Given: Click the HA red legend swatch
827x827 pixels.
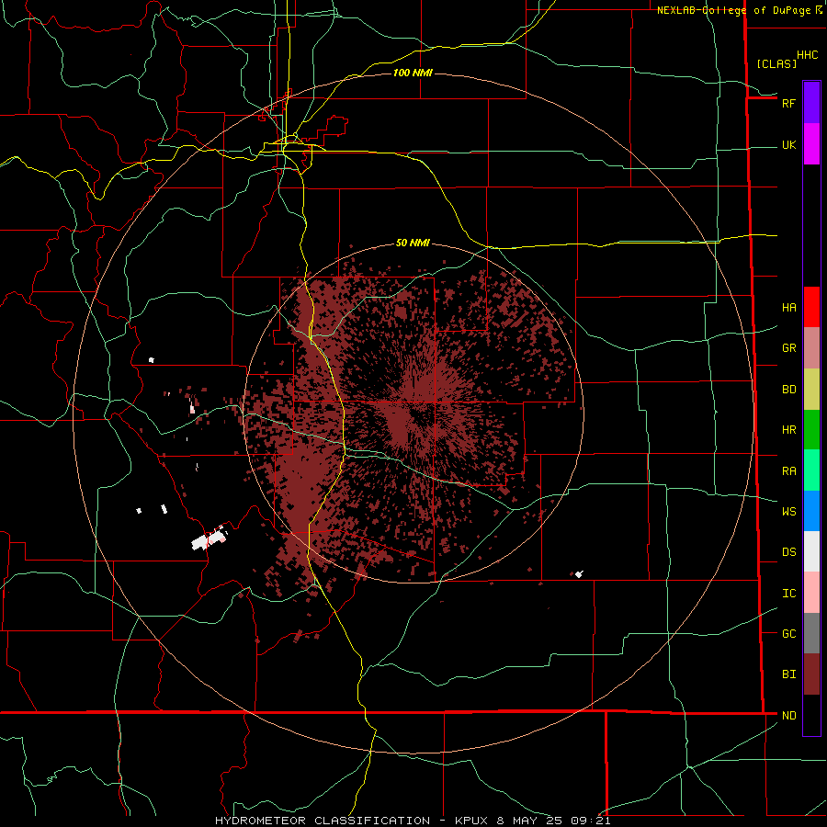Looking at the screenshot, I should [811, 307].
